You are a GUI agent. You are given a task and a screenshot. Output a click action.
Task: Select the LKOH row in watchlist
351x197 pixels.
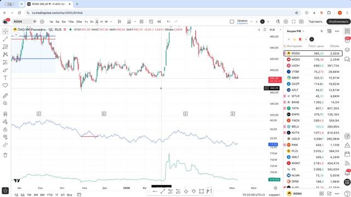point(313,66)
